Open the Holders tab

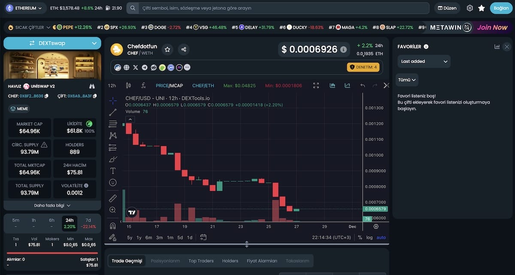(230, 261)
